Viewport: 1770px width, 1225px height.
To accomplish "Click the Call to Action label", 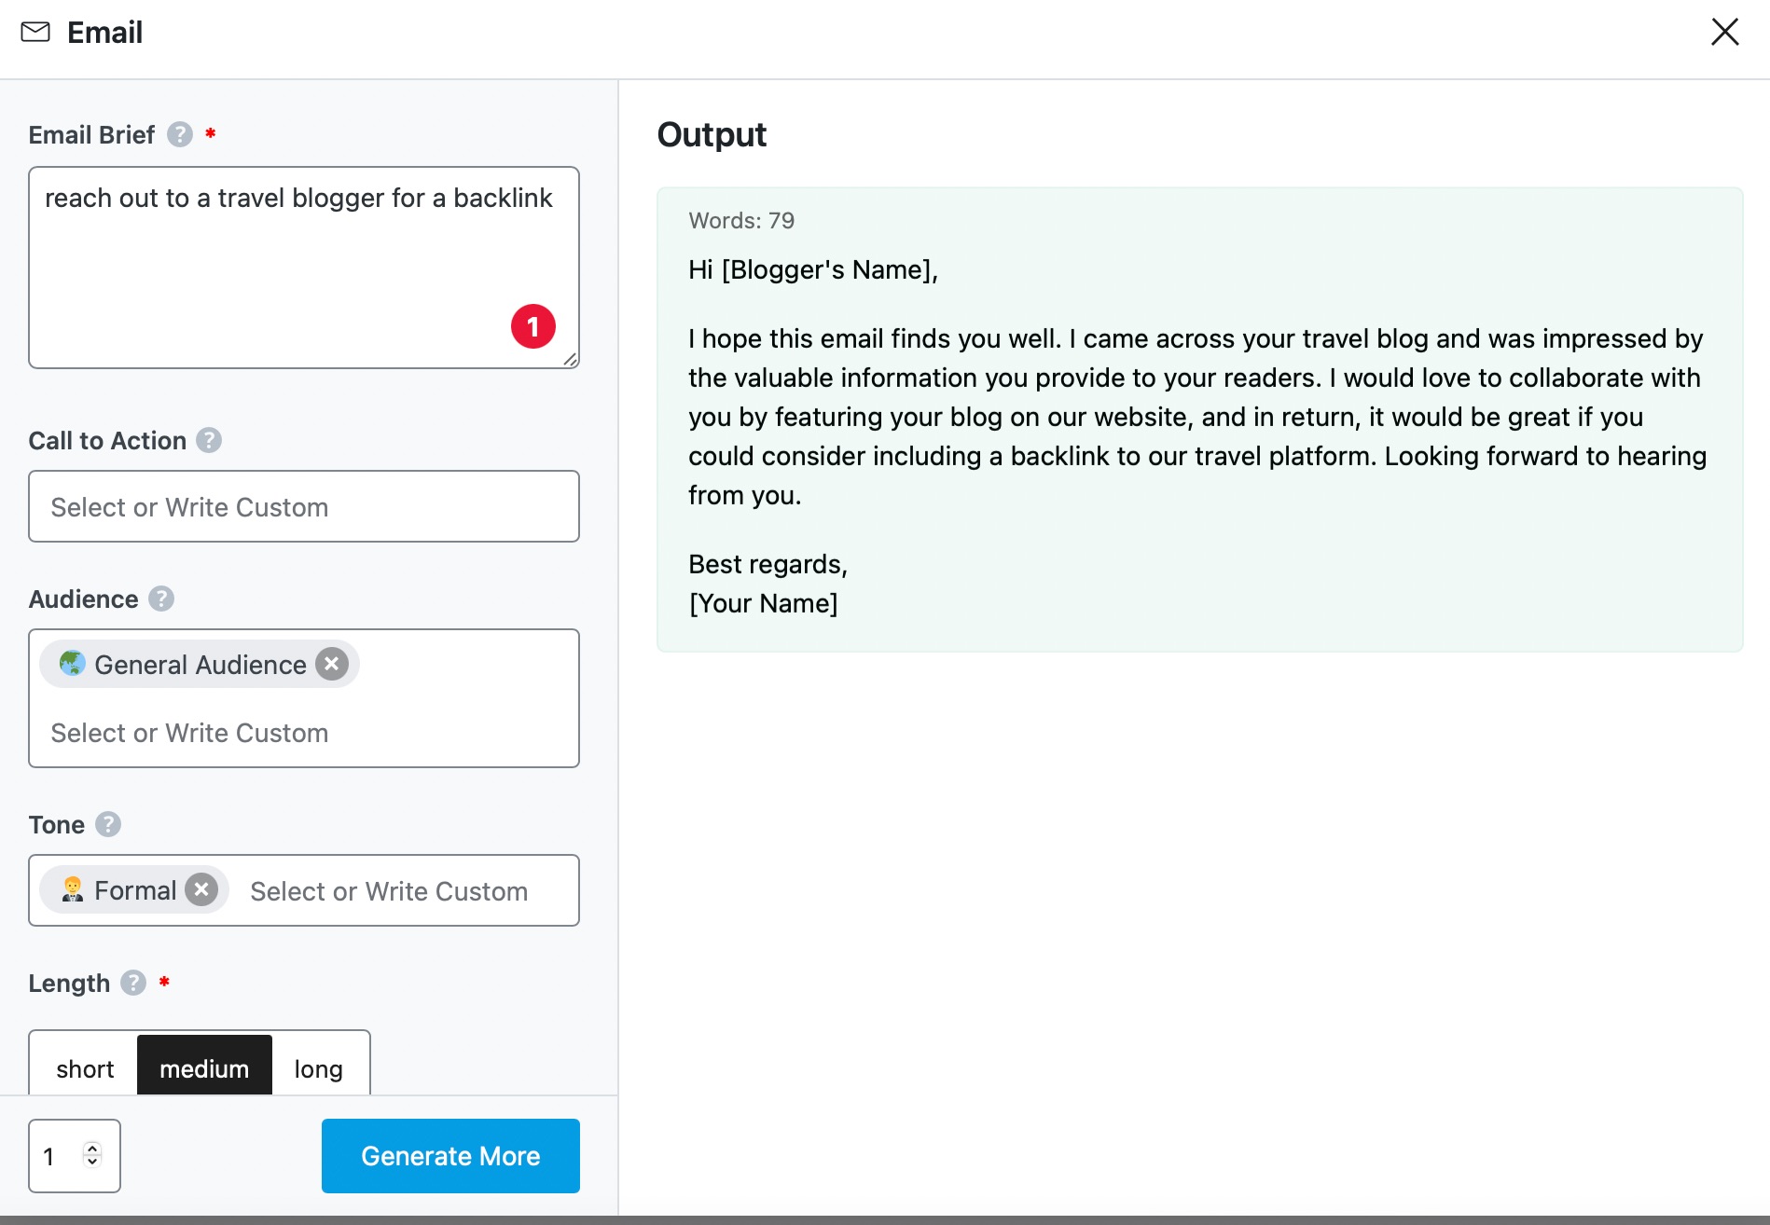I will point(107,440).
